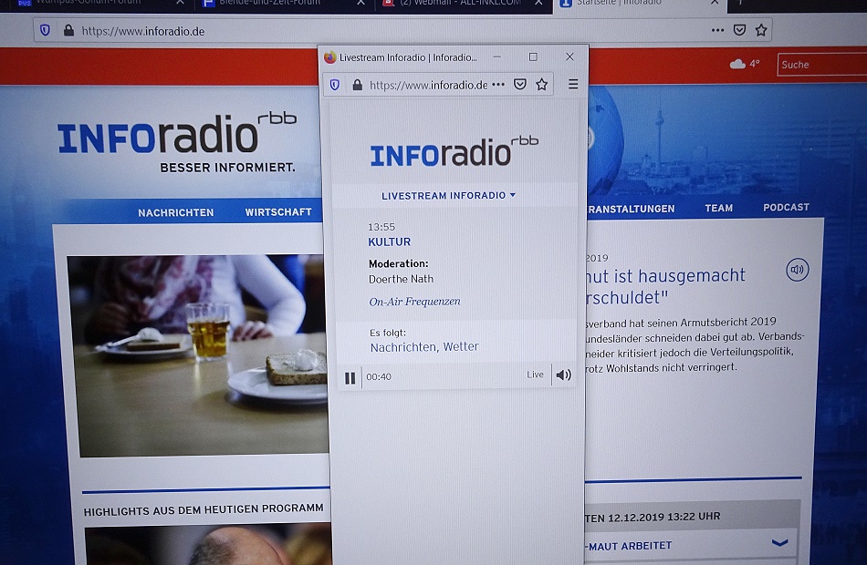This screenshot has width=867, height=565.
Task: Save popup page to Pocket
Action: pos(520,84)
